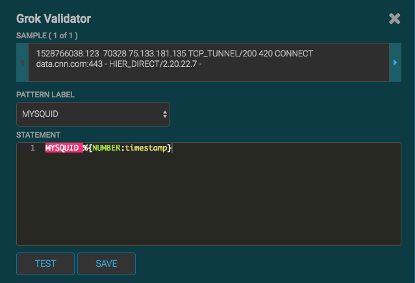
Task: Click the timestamp field name in statement
Action: [146, 148]
